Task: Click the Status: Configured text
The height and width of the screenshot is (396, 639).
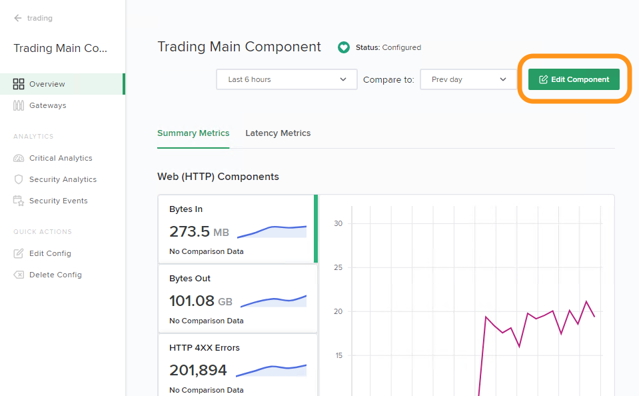Action: 388,48
